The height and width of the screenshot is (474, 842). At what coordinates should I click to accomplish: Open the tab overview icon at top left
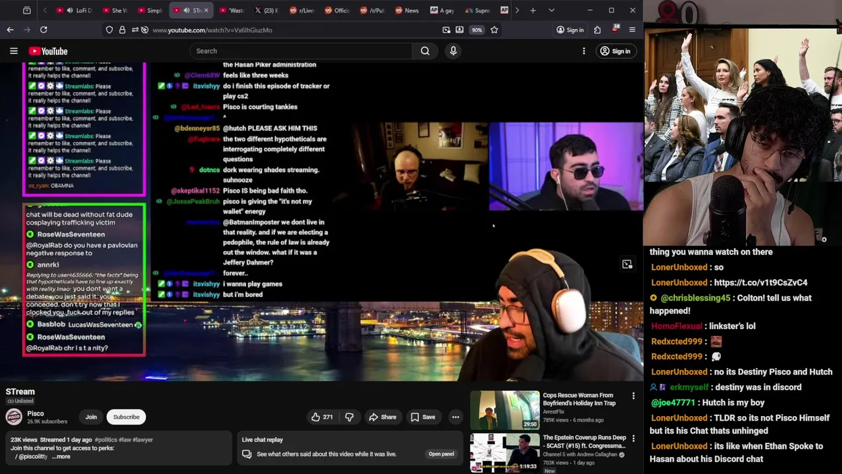click(27, 11)
